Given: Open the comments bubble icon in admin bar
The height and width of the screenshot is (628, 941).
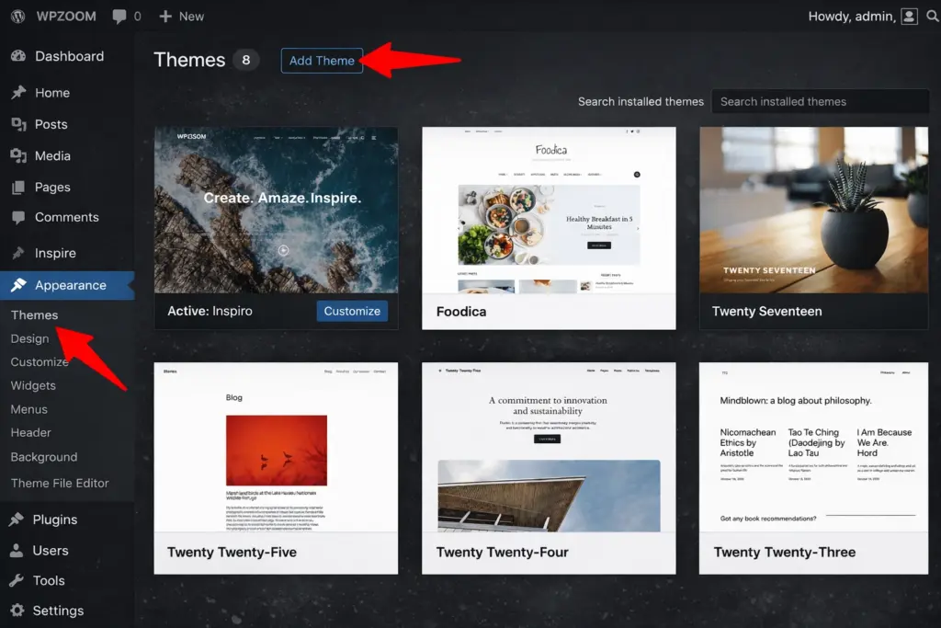Looking at the screenshot, I should 119,17.
